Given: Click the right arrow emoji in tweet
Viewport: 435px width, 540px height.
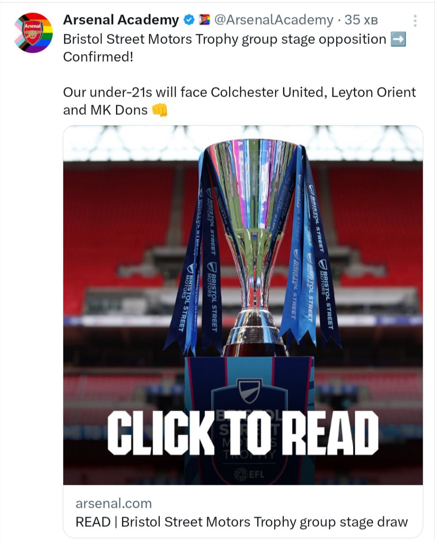Looking at the screenshot, I should [398, 39].
